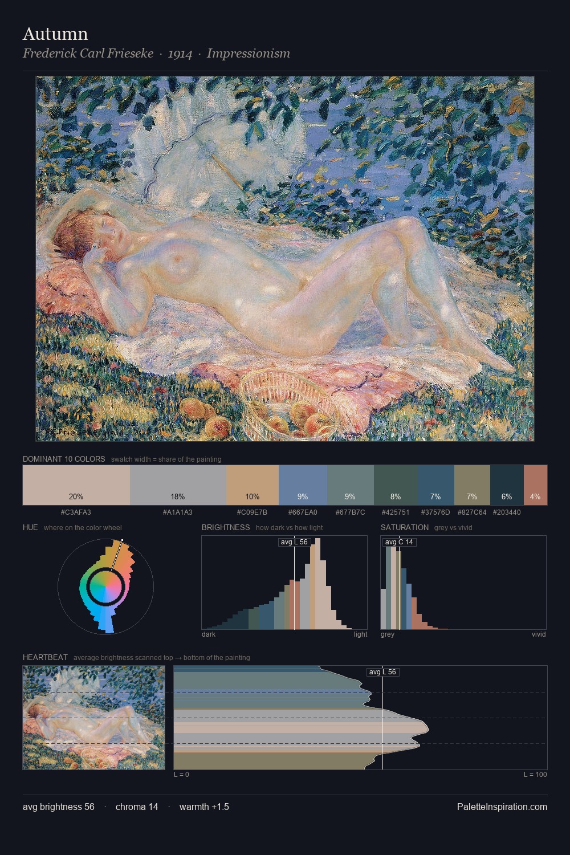This screenshot has width=570, height=855.
Task: Click the hex code #677B7C
Action: (x=350, y=512)
